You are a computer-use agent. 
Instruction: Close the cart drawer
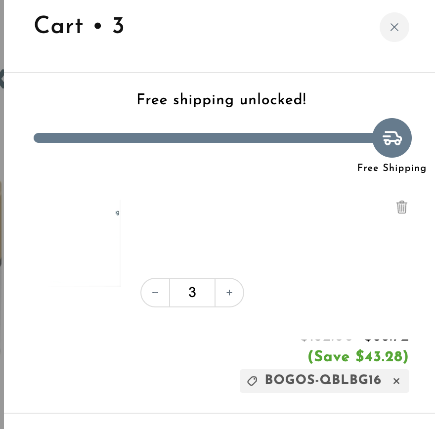tap(394, 27)
